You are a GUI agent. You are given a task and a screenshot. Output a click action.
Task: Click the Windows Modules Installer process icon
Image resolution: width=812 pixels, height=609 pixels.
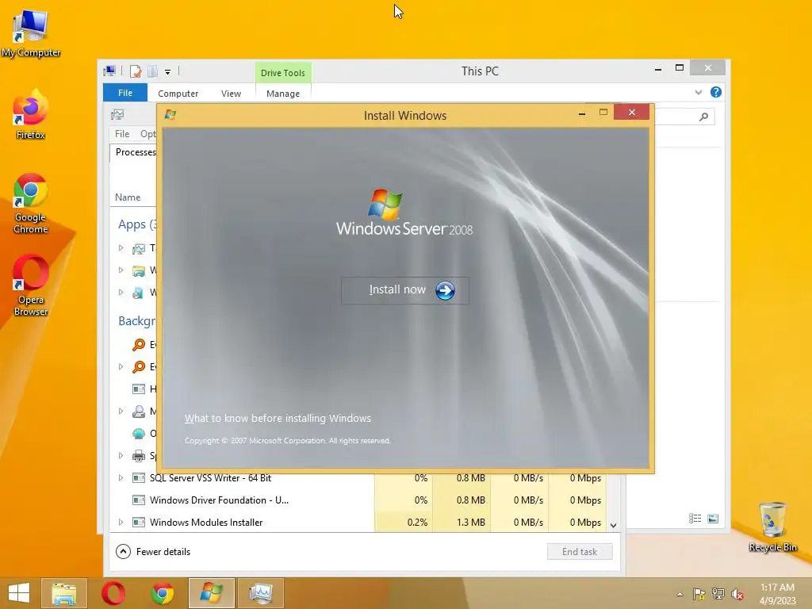[138, 523]
